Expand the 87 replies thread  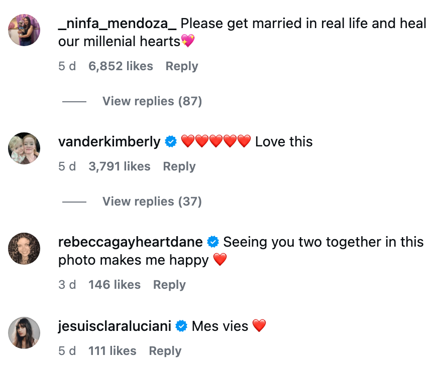tap(152, 101)
